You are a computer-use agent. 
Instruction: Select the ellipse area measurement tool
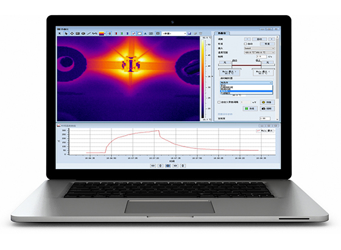(x=83, y=33)
